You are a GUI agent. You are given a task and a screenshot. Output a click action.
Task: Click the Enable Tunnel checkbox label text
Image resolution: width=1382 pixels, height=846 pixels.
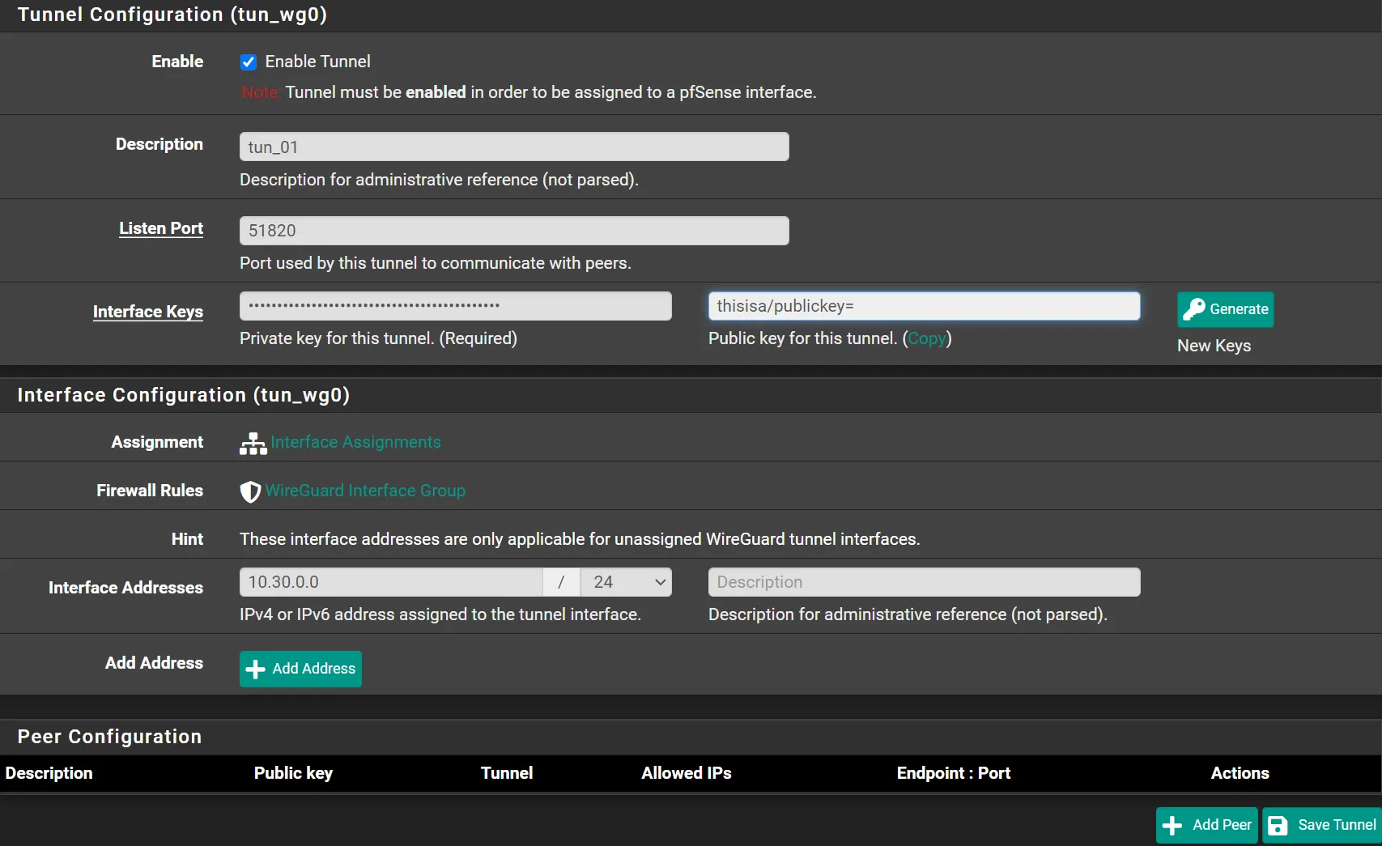point(317,62)
